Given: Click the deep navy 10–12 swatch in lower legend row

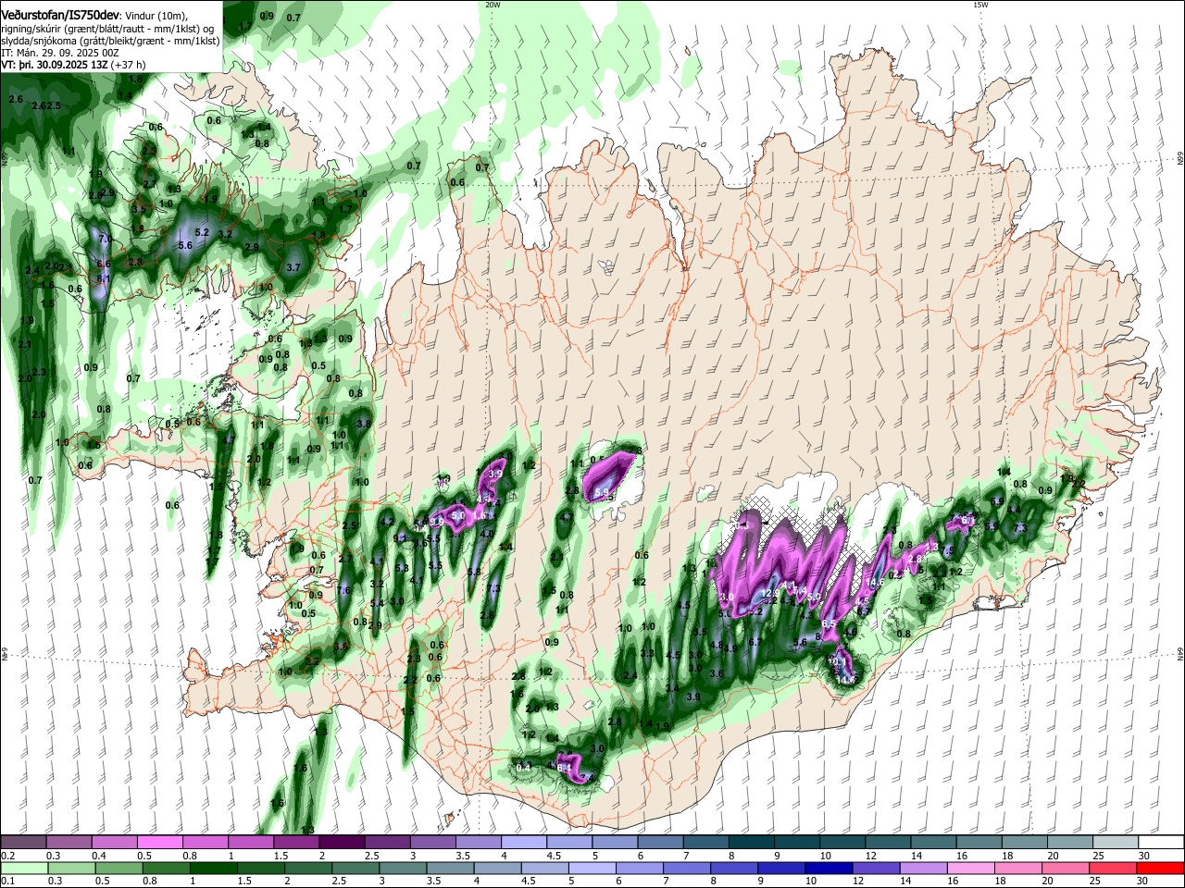Looking at the screenshot, I should point(827,868).
